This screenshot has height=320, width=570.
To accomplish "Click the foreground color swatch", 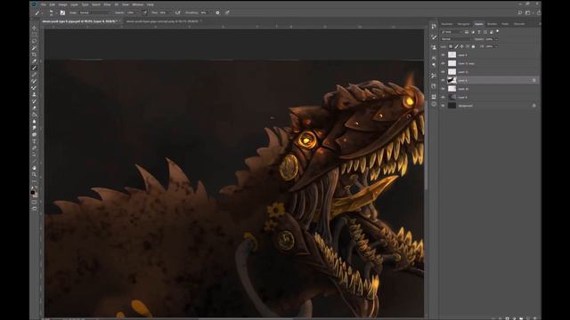I will [x=33, y=192].
